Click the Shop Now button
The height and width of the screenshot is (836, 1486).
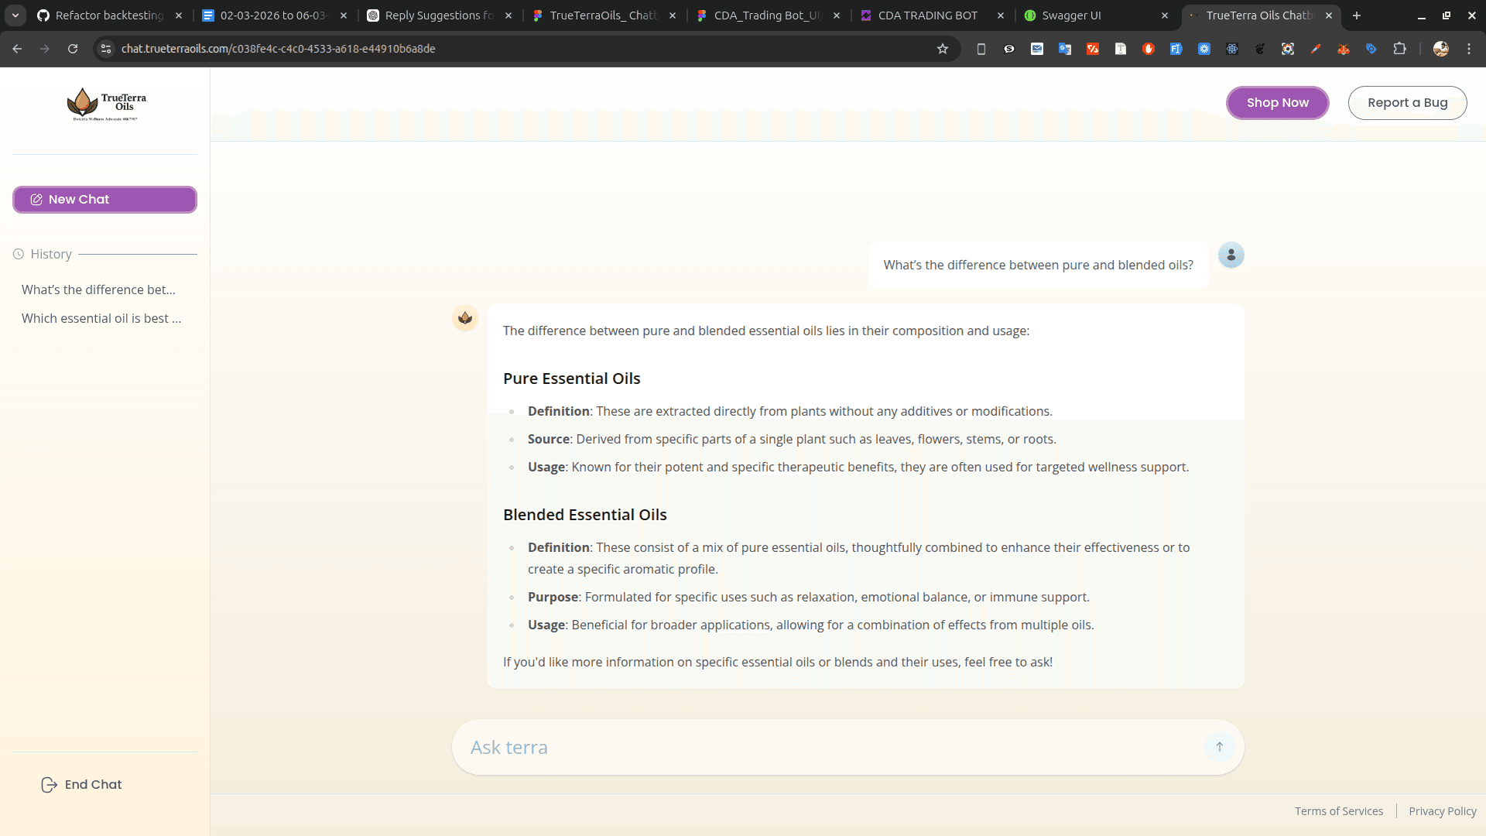[1277, 102]
